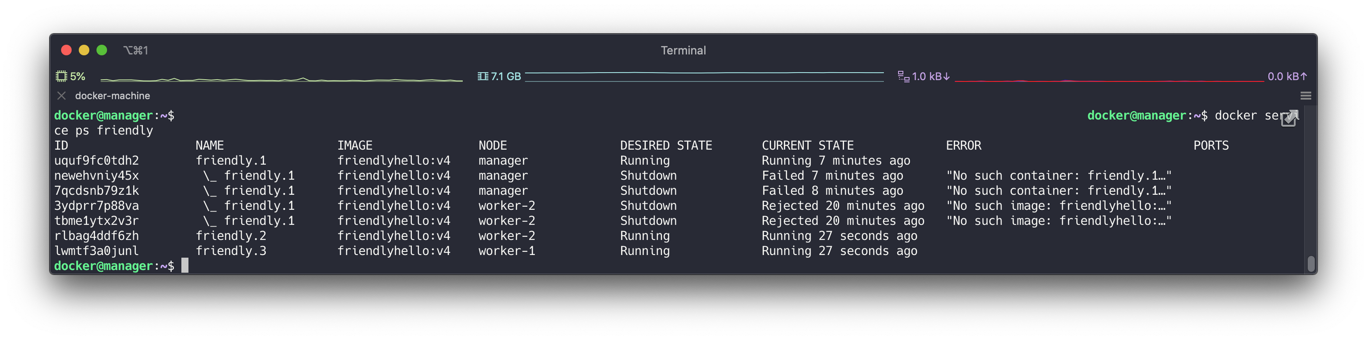Open the tab hamburger menu
The image size is (1367, 340).
(x=1306, y=96)
